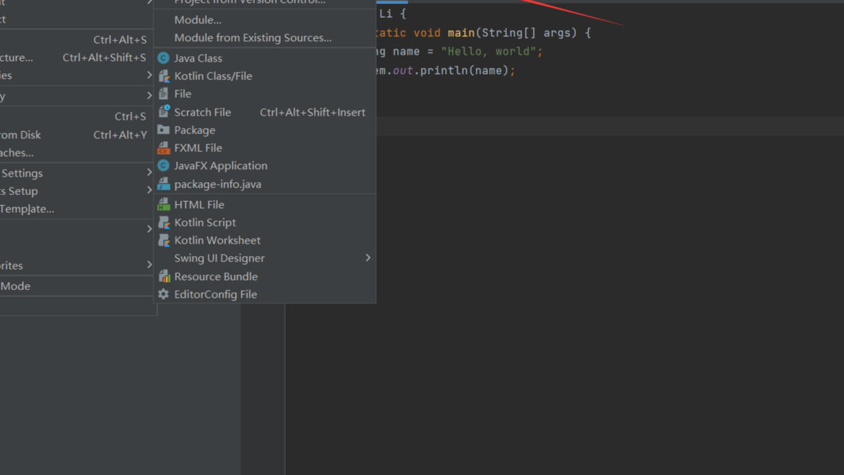The image size is (844, 475).
Task: Select the File menu entry
Action: [264, 94]
